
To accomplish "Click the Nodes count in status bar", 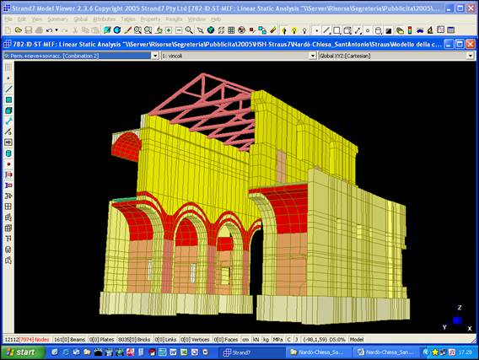I will (x=27, y=340).
